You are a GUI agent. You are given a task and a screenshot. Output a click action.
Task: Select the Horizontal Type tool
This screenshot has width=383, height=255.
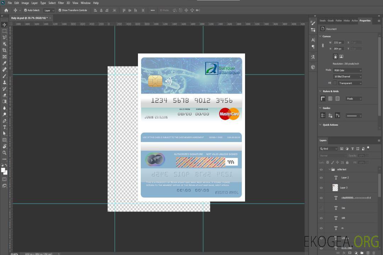point(4,127)
